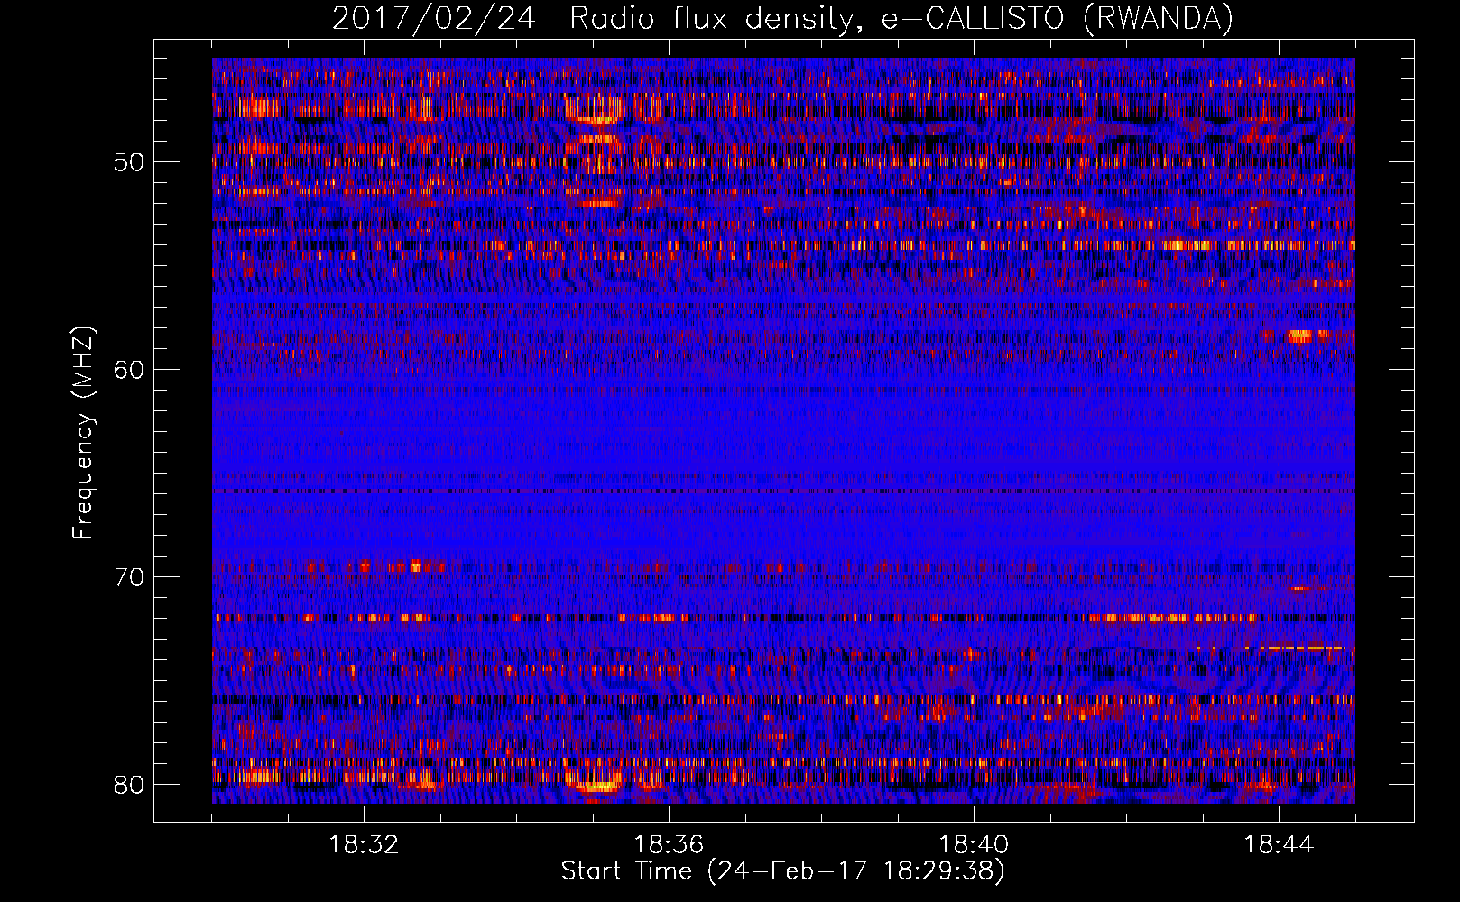Image resolution: width=1460 pixels, height=902 pixels.
Task: Click the "Start Time (24-Feb-17 18:29:38)" label
Action: click(x=783, y=871)
